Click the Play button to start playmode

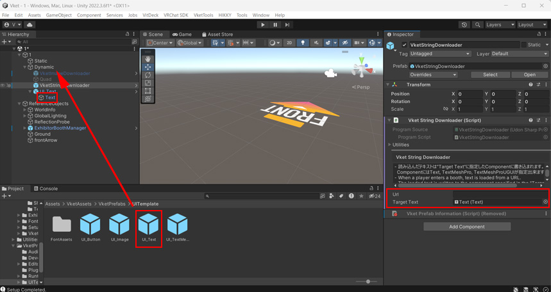coord(262,25)
